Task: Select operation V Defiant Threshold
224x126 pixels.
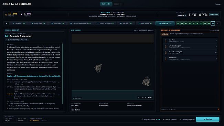Action: pyautogui.click(x=105, y=23)
